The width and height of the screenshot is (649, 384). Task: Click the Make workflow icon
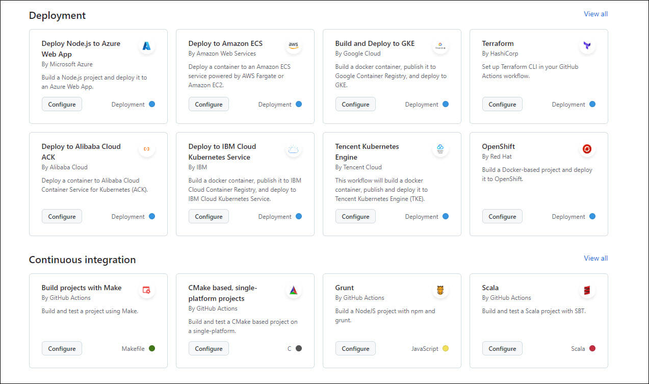coord(146,290)
